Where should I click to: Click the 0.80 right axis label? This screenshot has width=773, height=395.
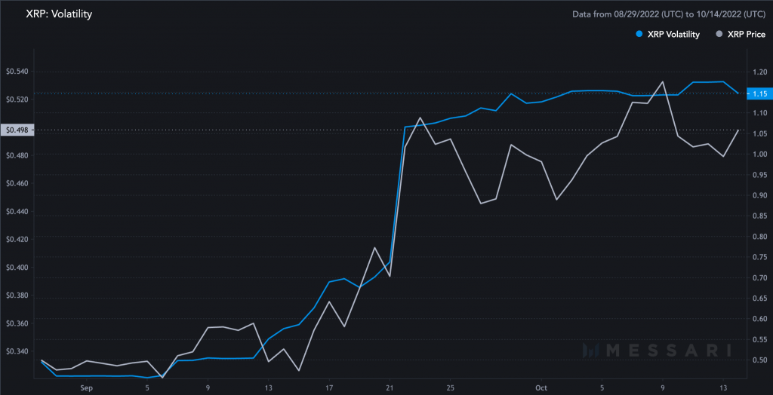(x=759, y=237)
